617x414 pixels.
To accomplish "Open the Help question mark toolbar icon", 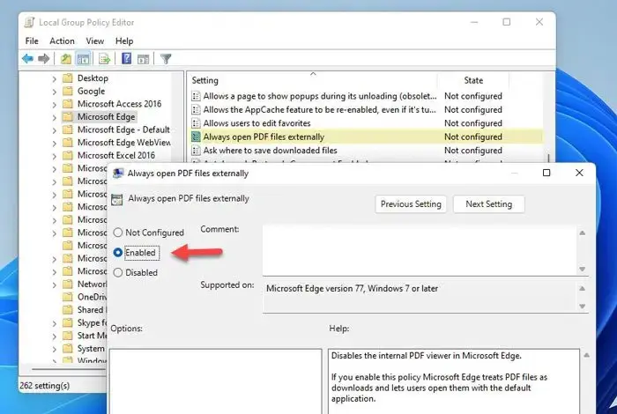I will [x=126, y=59].
